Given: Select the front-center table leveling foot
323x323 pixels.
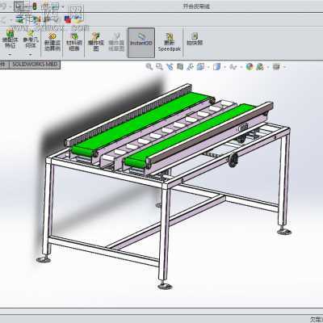Looking at the screenshot, I should tap(165, 285).
